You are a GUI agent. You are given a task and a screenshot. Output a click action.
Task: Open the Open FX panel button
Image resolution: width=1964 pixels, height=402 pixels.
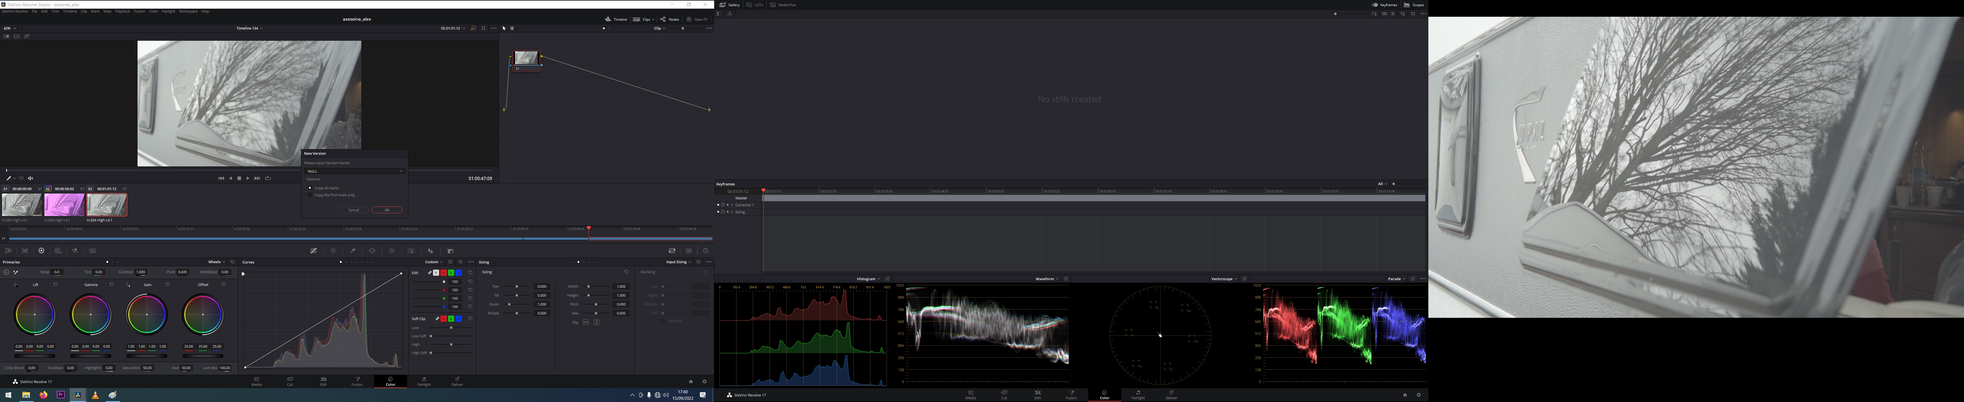(697, 19)
